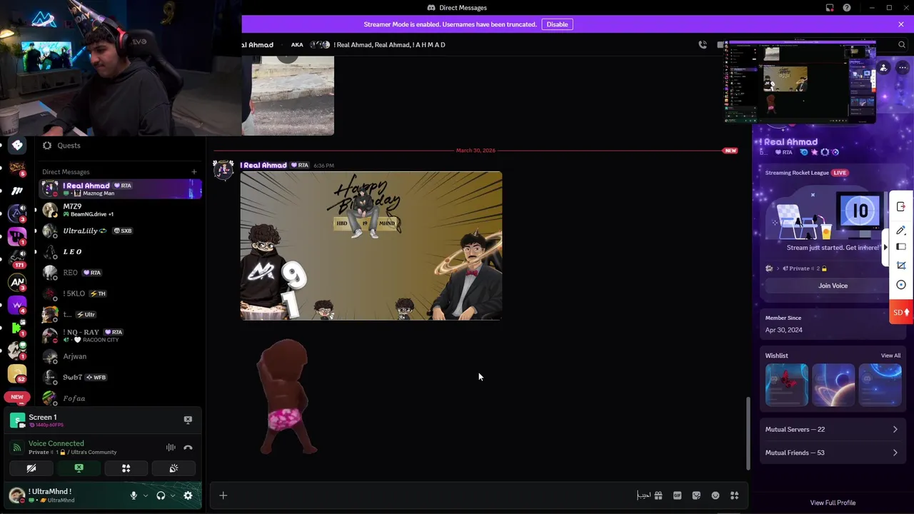This screenshot has height=514, width=914.
Task: Create a new DM with plus icon
Action: [x=194, y=171]
